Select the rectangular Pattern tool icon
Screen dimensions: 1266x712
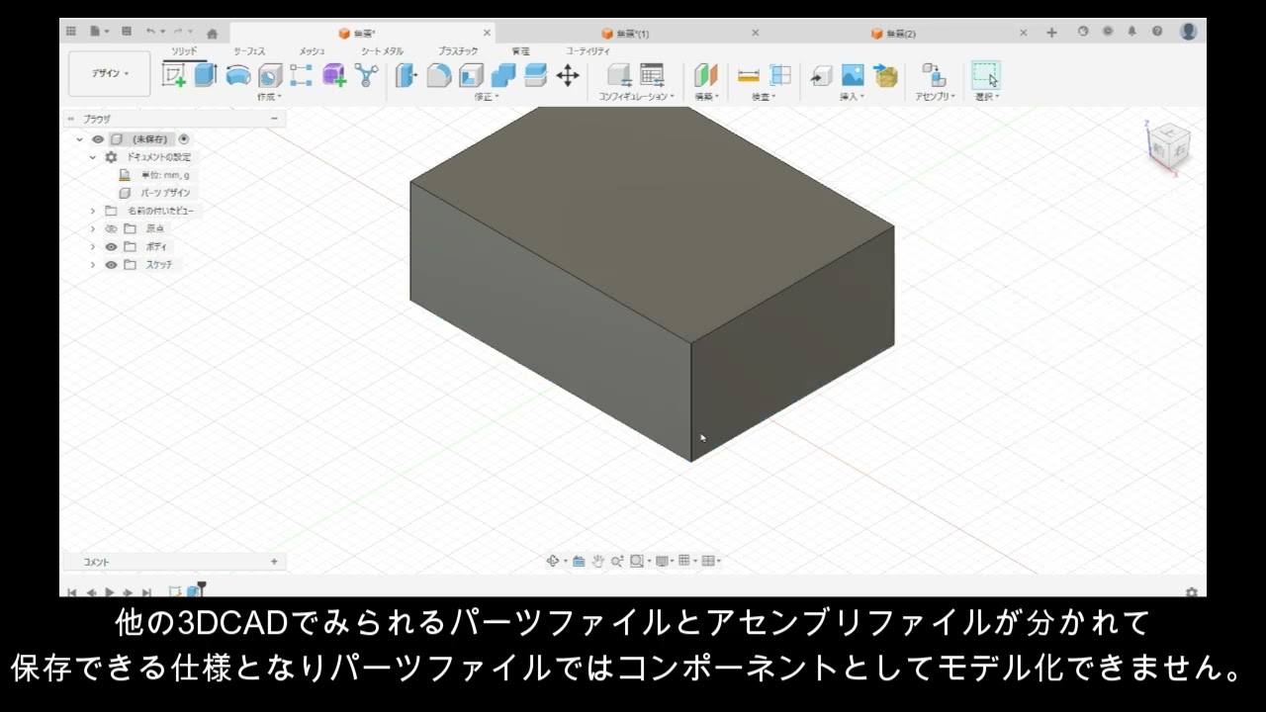coord(301,75)
